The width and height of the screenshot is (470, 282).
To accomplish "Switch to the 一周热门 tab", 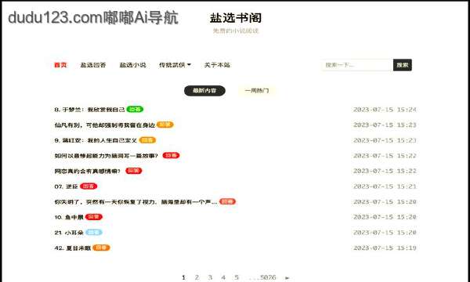I will click(257, 91).
